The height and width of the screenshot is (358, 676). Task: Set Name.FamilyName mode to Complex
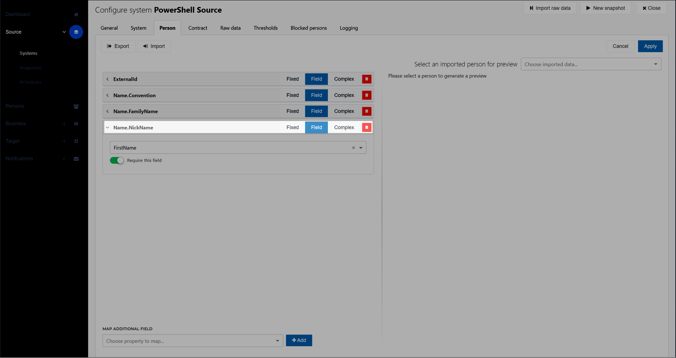click(344, 111)
